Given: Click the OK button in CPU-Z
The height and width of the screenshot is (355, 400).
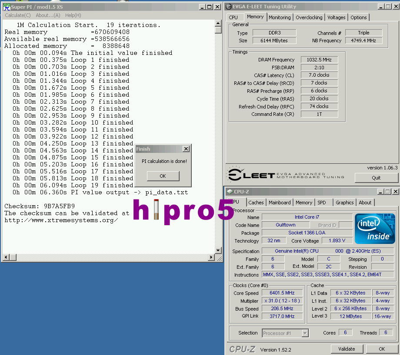Looking at the screenshot, I should pyautogui.click(x=382, y=349).
